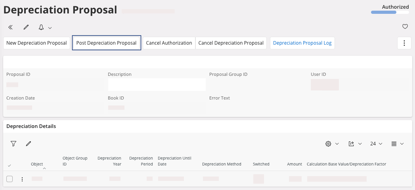415x190 pixels.
Task: Toggle the select-all checkmark in table header
Action: pyautogui.click(x=10, y=165)
